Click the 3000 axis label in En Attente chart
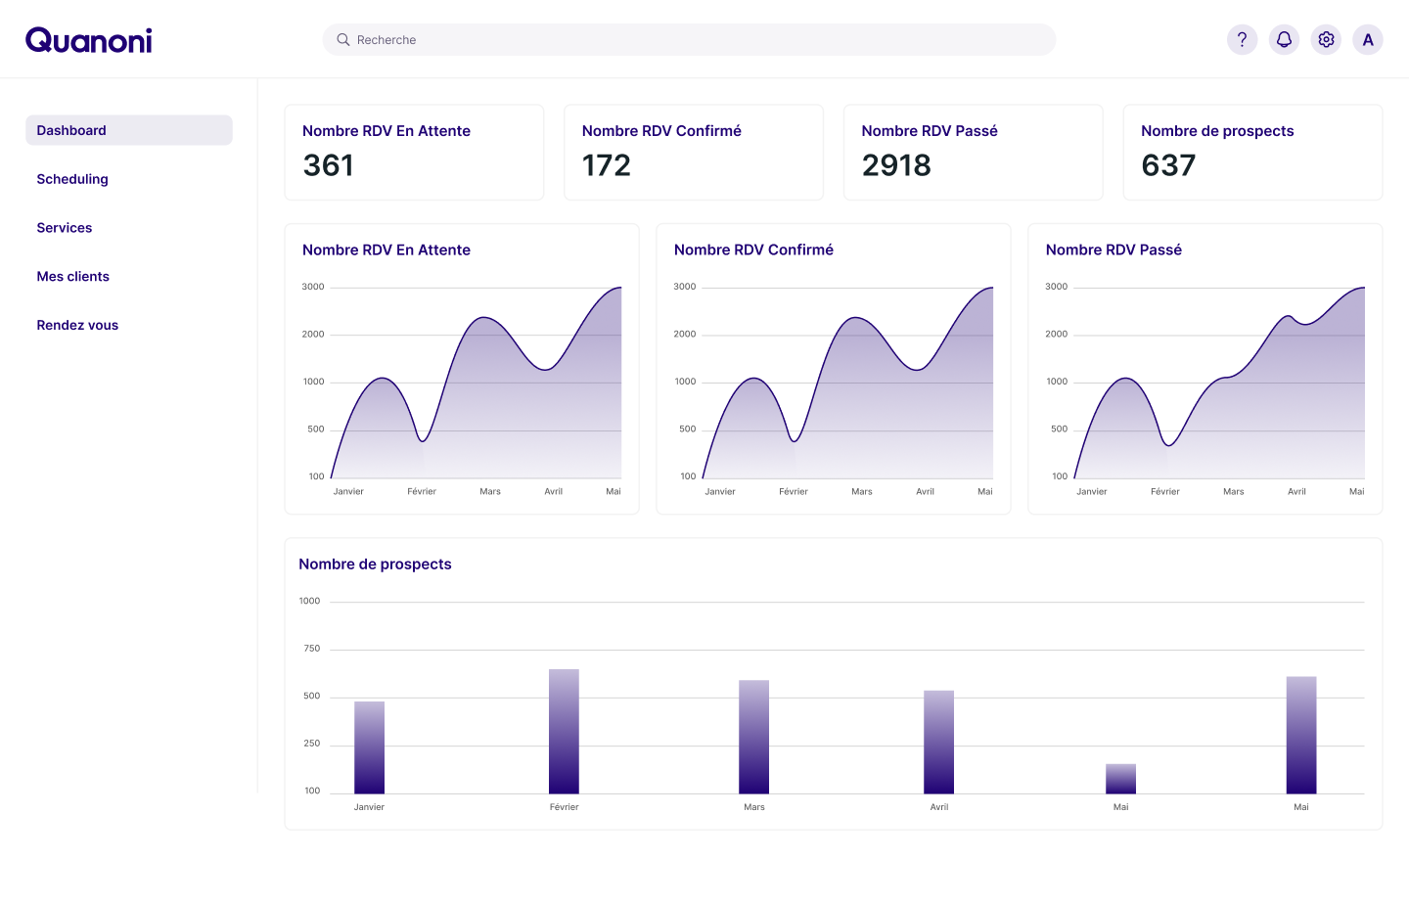 click(x=313, y=287)
